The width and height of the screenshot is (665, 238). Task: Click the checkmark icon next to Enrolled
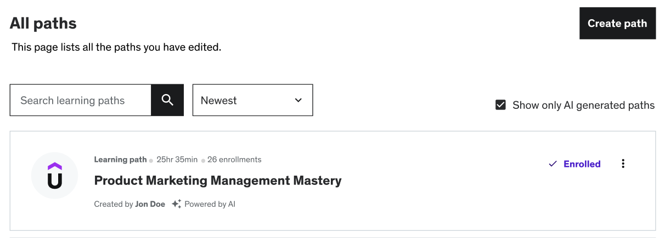click(x=553, y=164)
